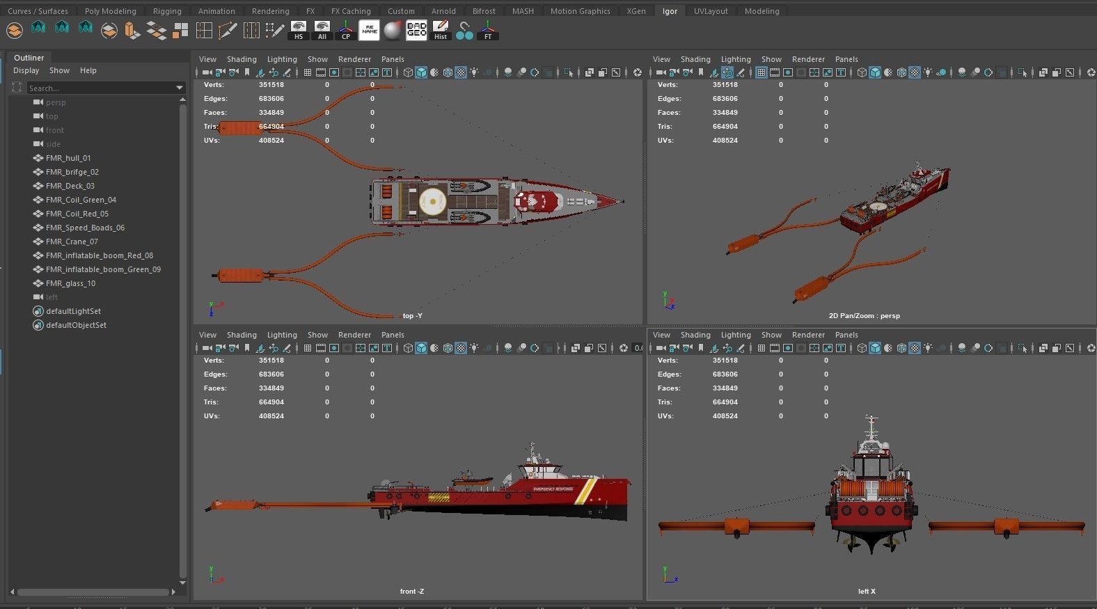Image resolution: width=1097 pixels, height=609 pixels.
Task: Run the RE NAME shelf tool
Action: coord(369,30)
